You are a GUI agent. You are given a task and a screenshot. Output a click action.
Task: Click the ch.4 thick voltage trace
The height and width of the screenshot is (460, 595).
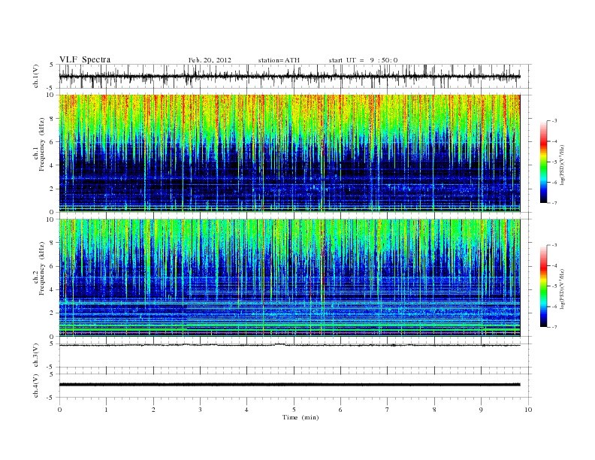click(289, 385)
